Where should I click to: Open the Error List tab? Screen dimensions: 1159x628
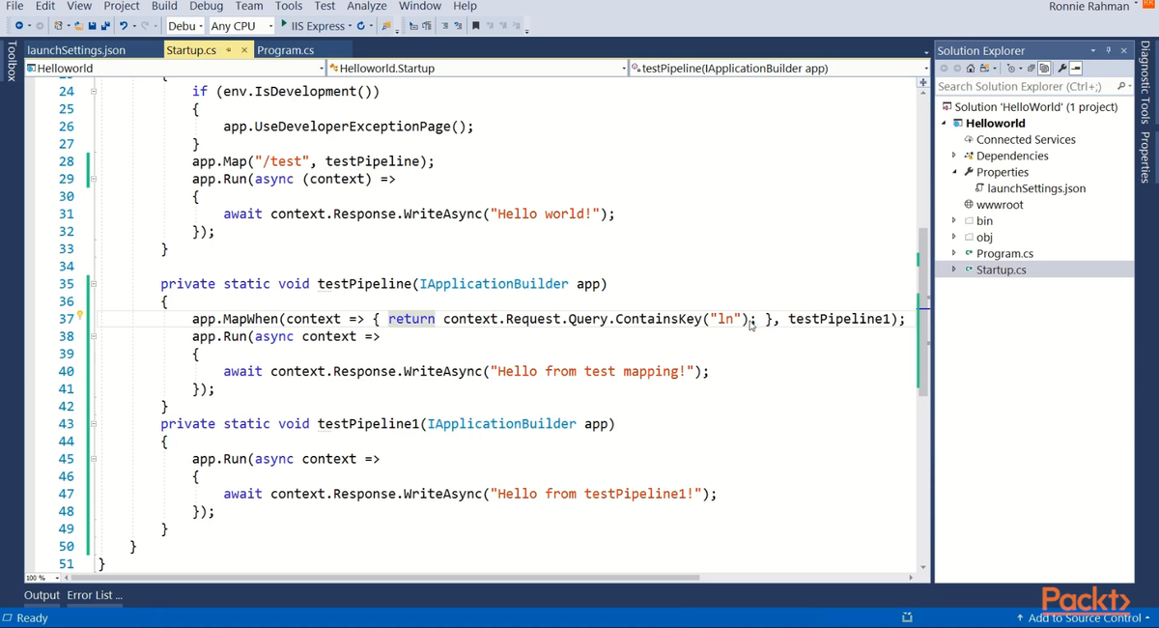coord(95,595)
